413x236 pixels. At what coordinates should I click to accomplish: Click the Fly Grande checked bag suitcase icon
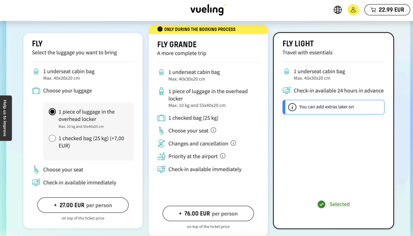pos(161,118)
